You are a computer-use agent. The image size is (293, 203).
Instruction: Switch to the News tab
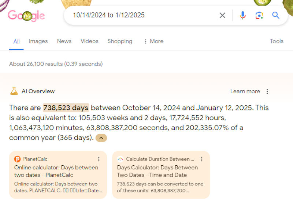click(64, 41)
